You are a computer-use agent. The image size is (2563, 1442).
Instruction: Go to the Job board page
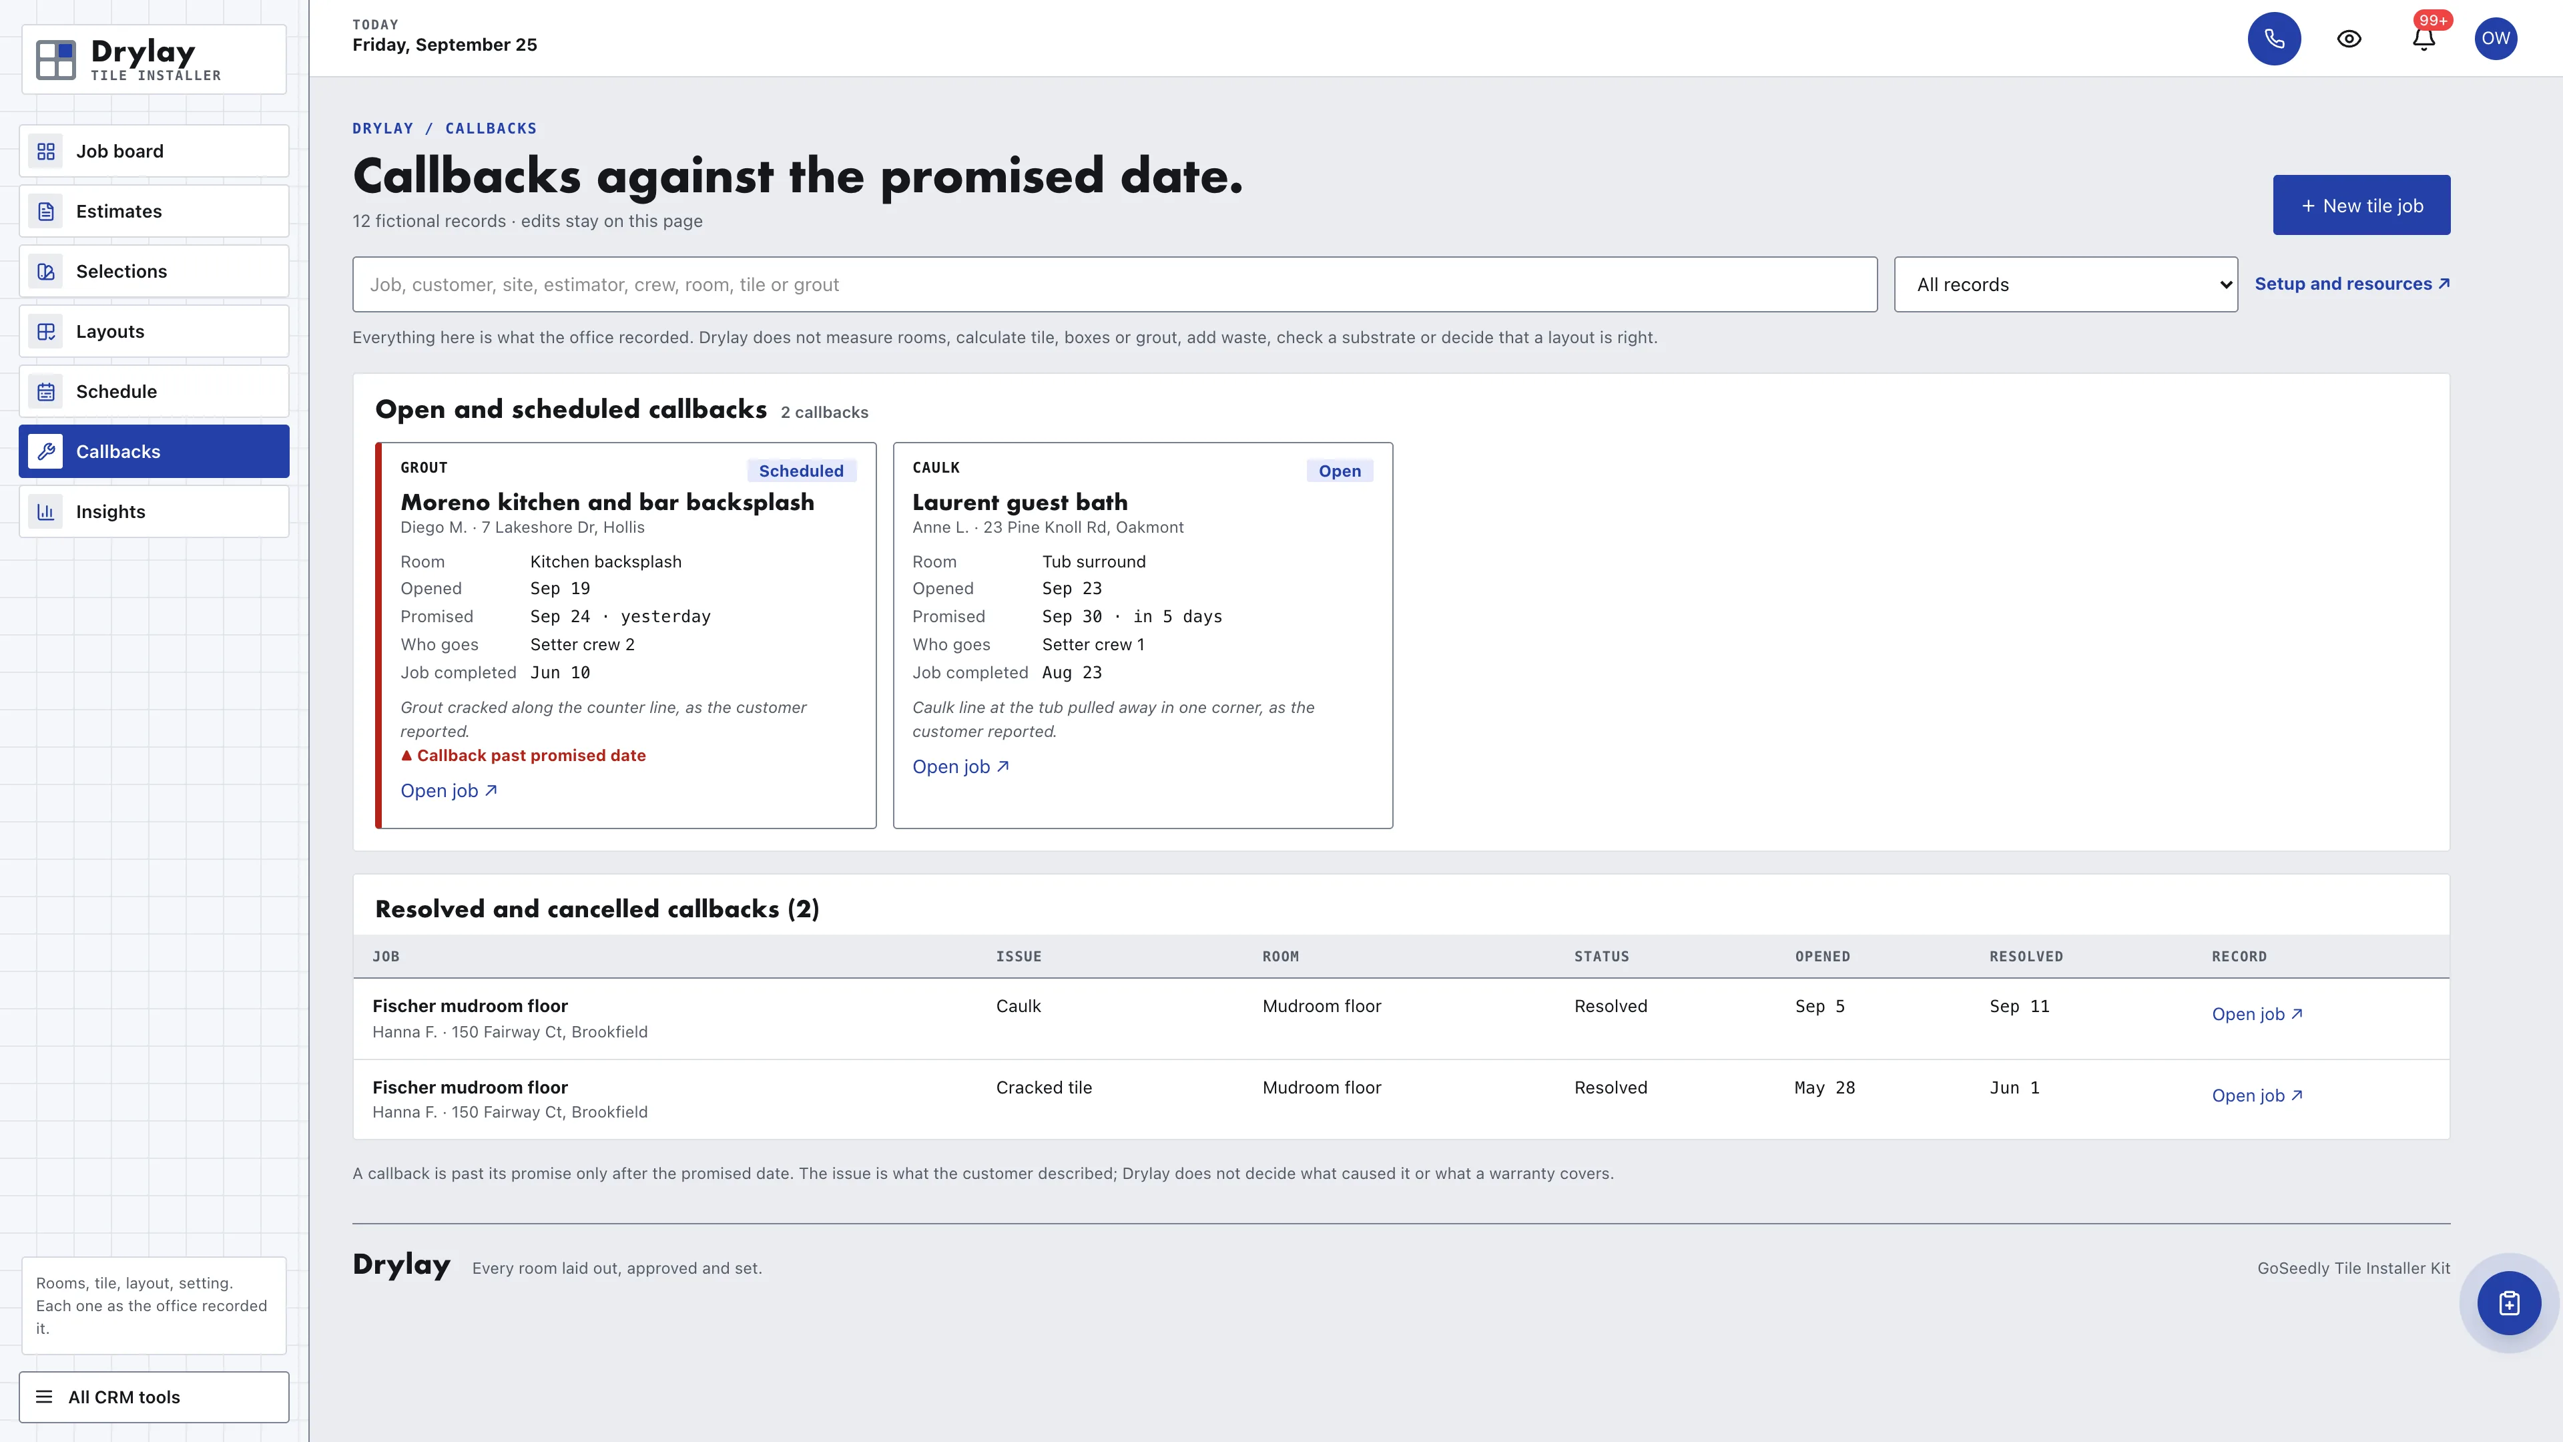coord(154,152)
